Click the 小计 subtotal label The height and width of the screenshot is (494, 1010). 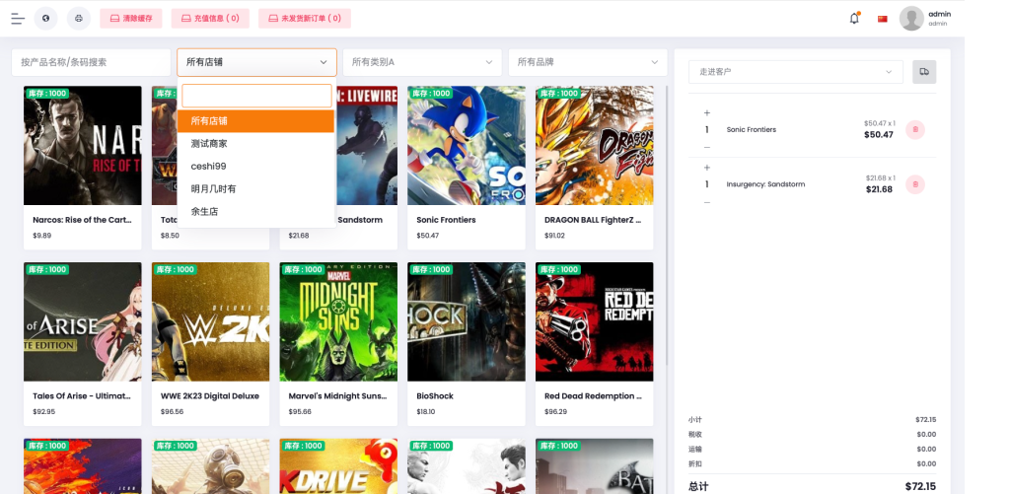(694, 420)
